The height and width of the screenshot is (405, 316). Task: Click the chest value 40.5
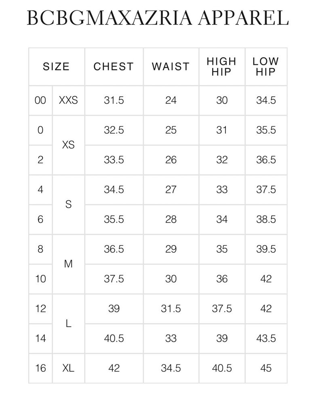pos(114,338)
